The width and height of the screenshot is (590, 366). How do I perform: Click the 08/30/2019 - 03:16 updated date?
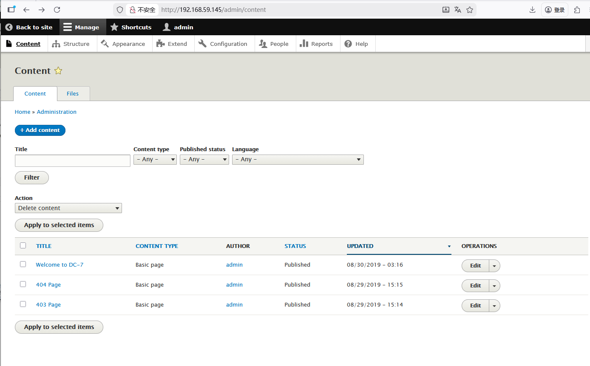click(x=375, y=265)
